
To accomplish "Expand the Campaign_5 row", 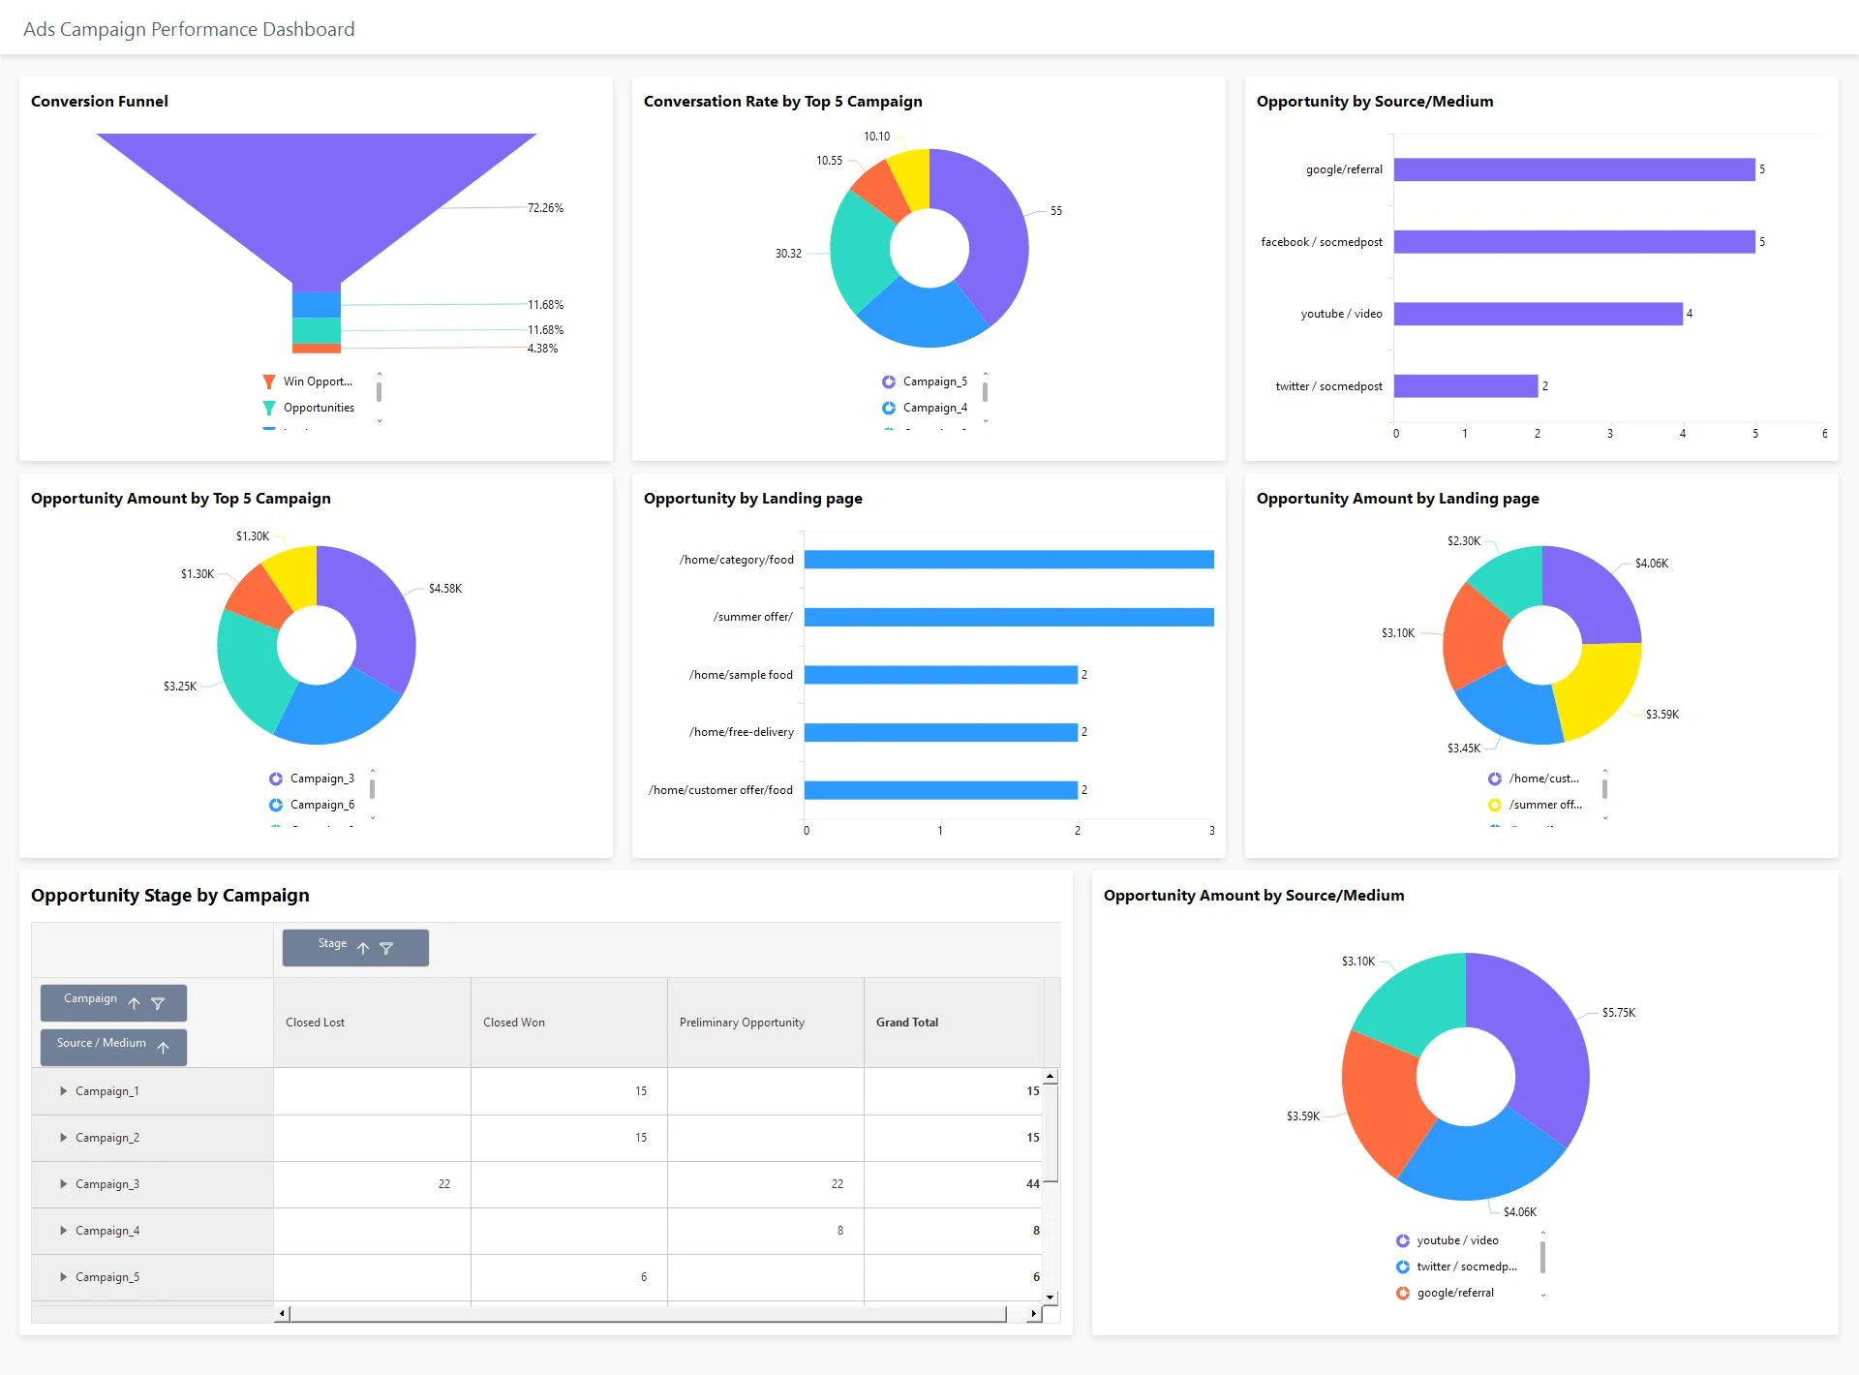I will click(x=64, y=1276).
